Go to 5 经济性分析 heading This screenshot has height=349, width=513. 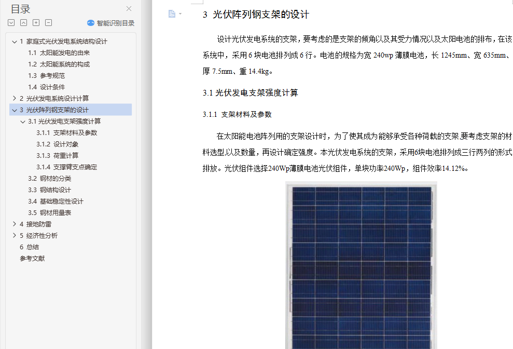point(38,236)
